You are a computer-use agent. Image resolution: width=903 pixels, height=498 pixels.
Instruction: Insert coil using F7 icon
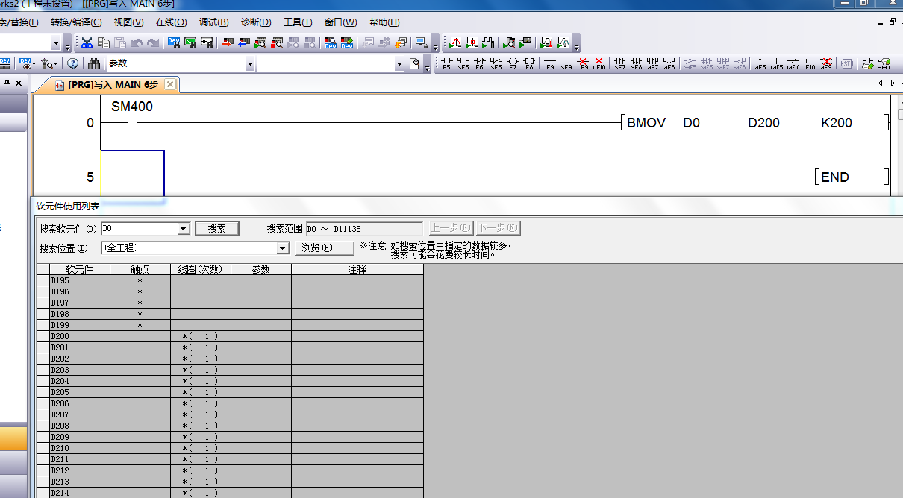[x=513, y=64]
